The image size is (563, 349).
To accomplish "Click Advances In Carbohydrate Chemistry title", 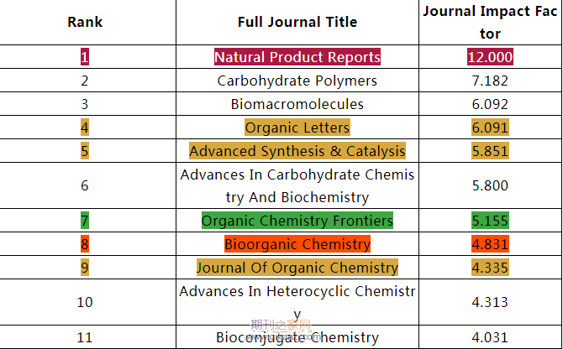I will click(x=297, y=186).
